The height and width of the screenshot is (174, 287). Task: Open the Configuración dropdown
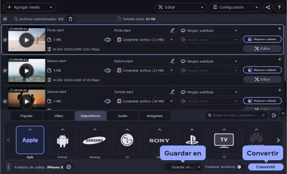pos(235,7)
